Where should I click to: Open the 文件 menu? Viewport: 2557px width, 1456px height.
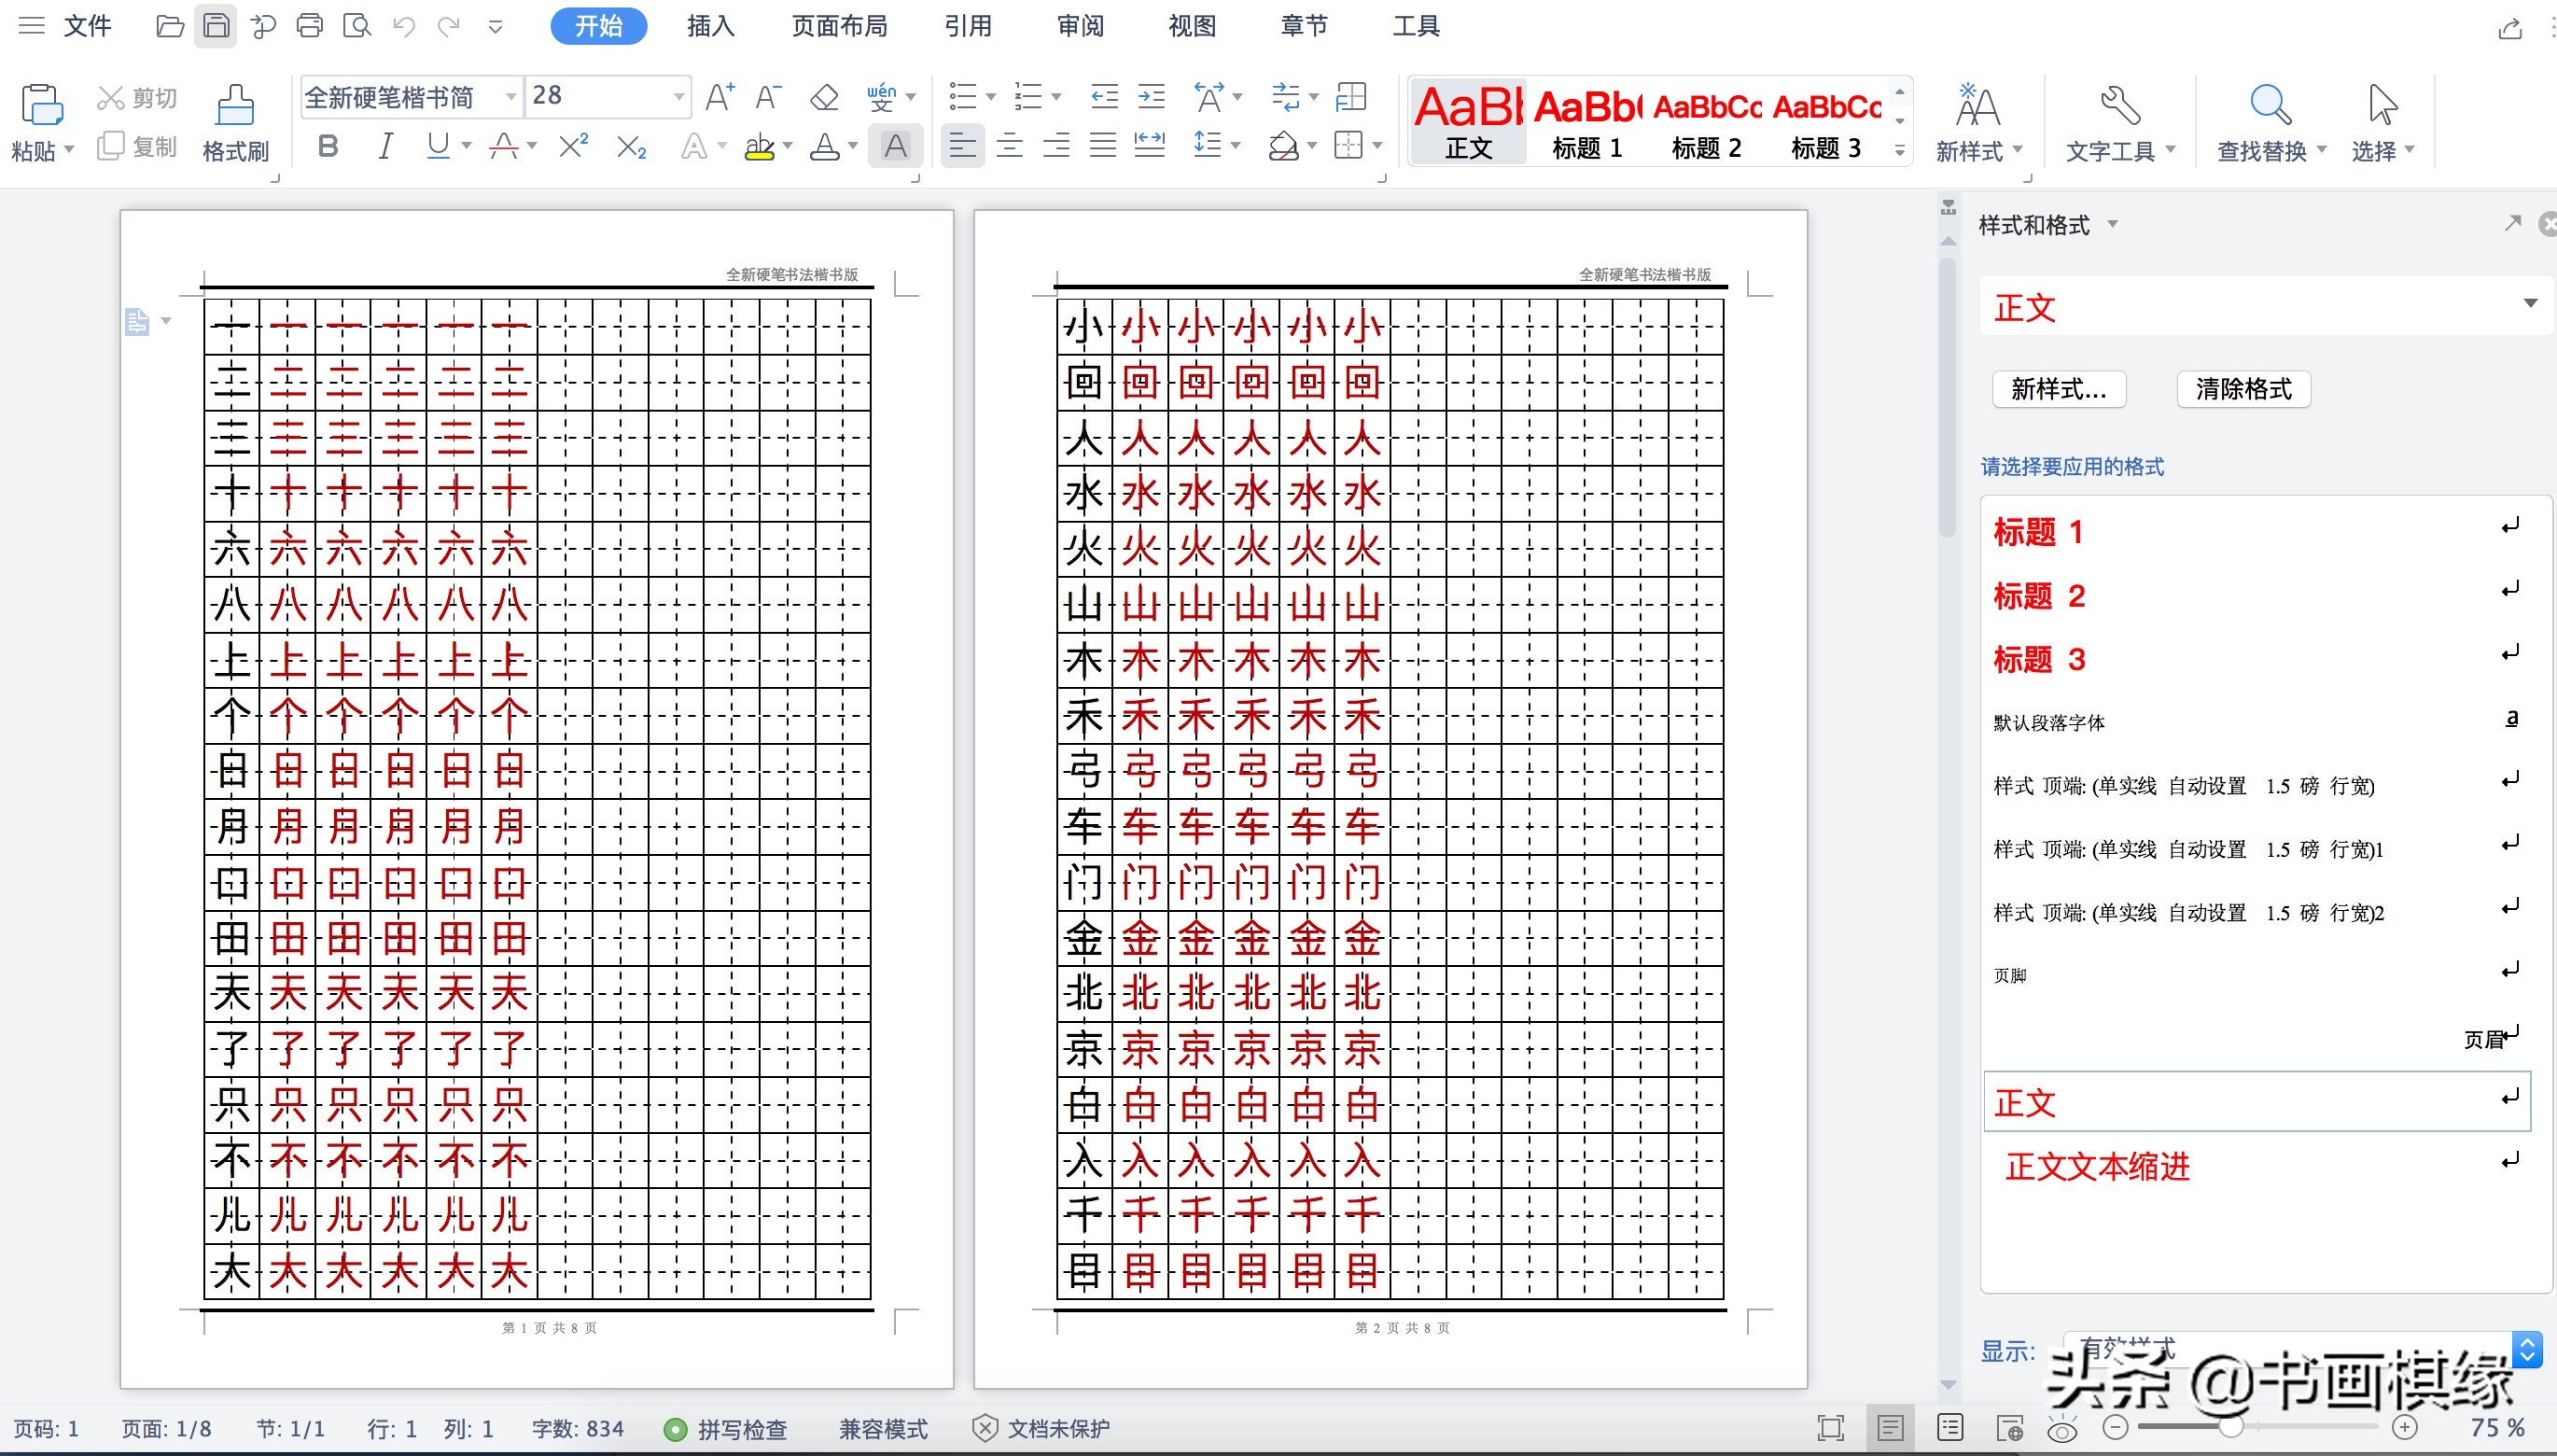tap(87, 26)
